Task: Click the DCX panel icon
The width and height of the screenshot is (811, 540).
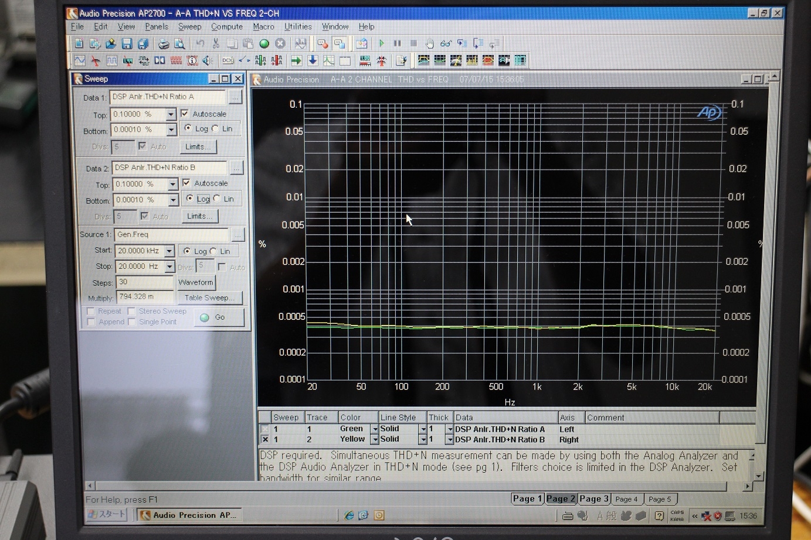Action: coord(228,60)
